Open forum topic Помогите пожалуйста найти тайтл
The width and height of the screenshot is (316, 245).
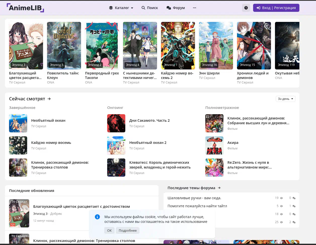click(197, 206)
